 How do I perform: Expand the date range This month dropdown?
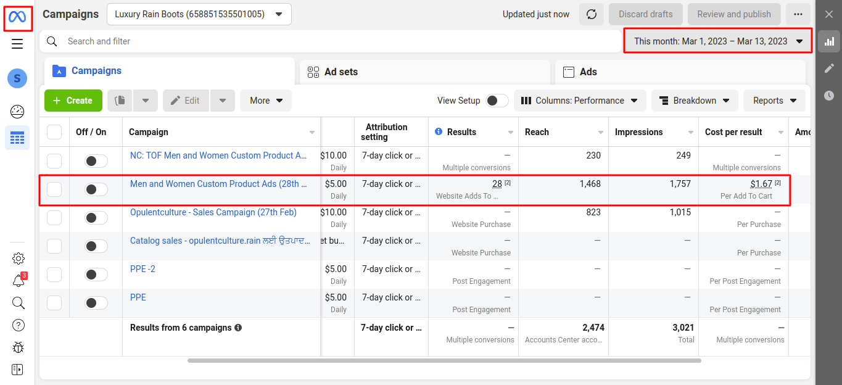[718, 41]
